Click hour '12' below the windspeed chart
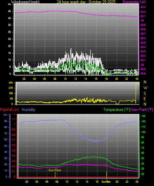 [75, 79]
